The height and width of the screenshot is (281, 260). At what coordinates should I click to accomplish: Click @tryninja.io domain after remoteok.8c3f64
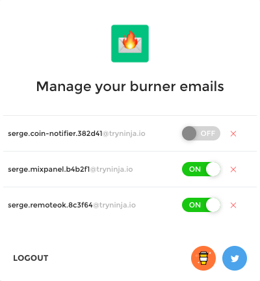point(114,205)
